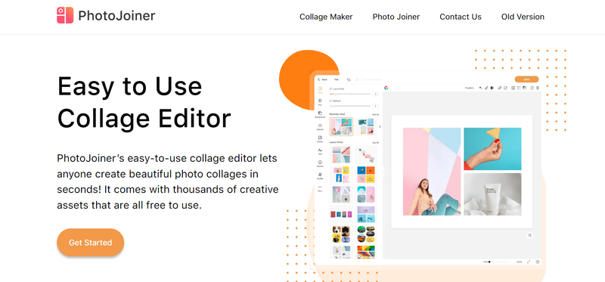
Task: Click the color wheel icon above canvas
Action: point(386,88)
